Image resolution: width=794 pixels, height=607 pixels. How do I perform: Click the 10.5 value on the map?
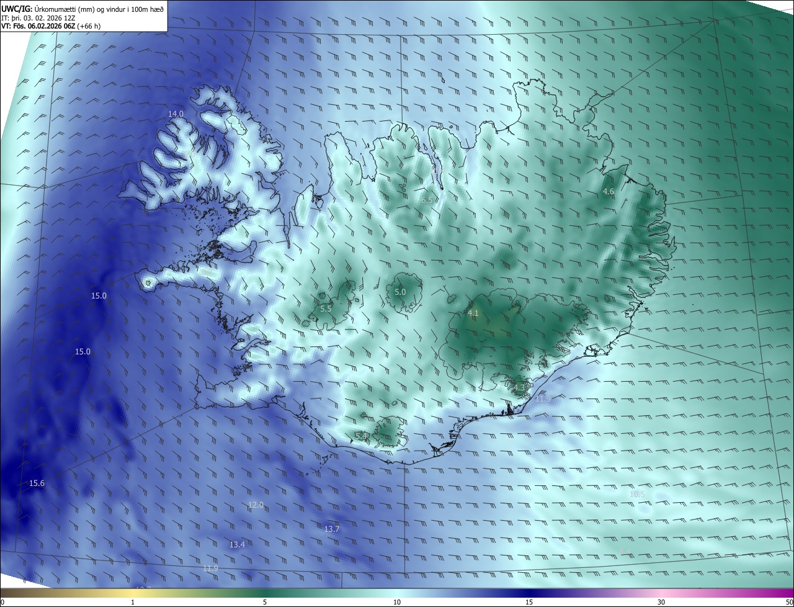pos(638,494)
